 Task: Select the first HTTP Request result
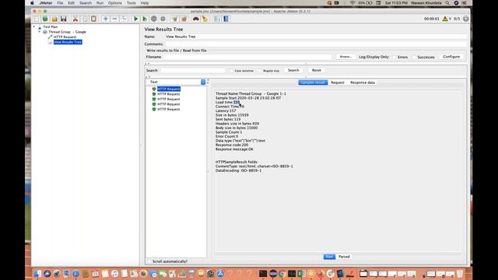tap(169, 89)
